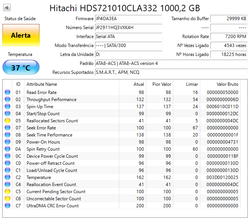The width and height of the screenshot is (250, 220).
Task: Click yellow warning icon for Reallocated Sectors Count
Action: [x=7, y=120]
